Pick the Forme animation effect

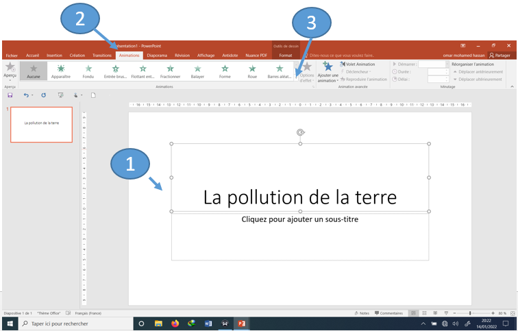click(225, 71)
